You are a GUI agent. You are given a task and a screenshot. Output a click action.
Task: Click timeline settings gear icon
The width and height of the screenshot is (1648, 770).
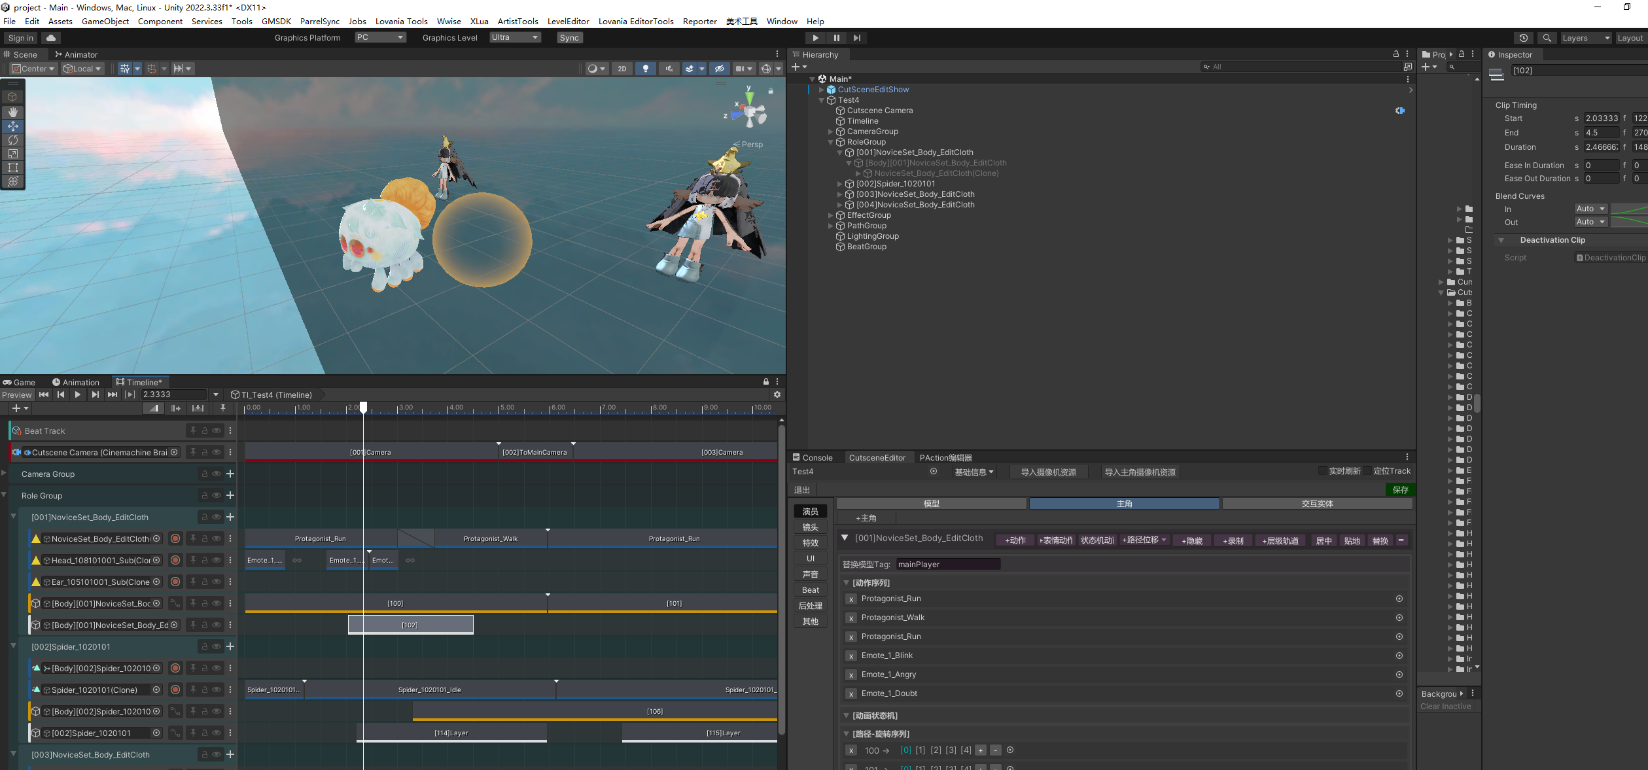click(x=777, y=394)
